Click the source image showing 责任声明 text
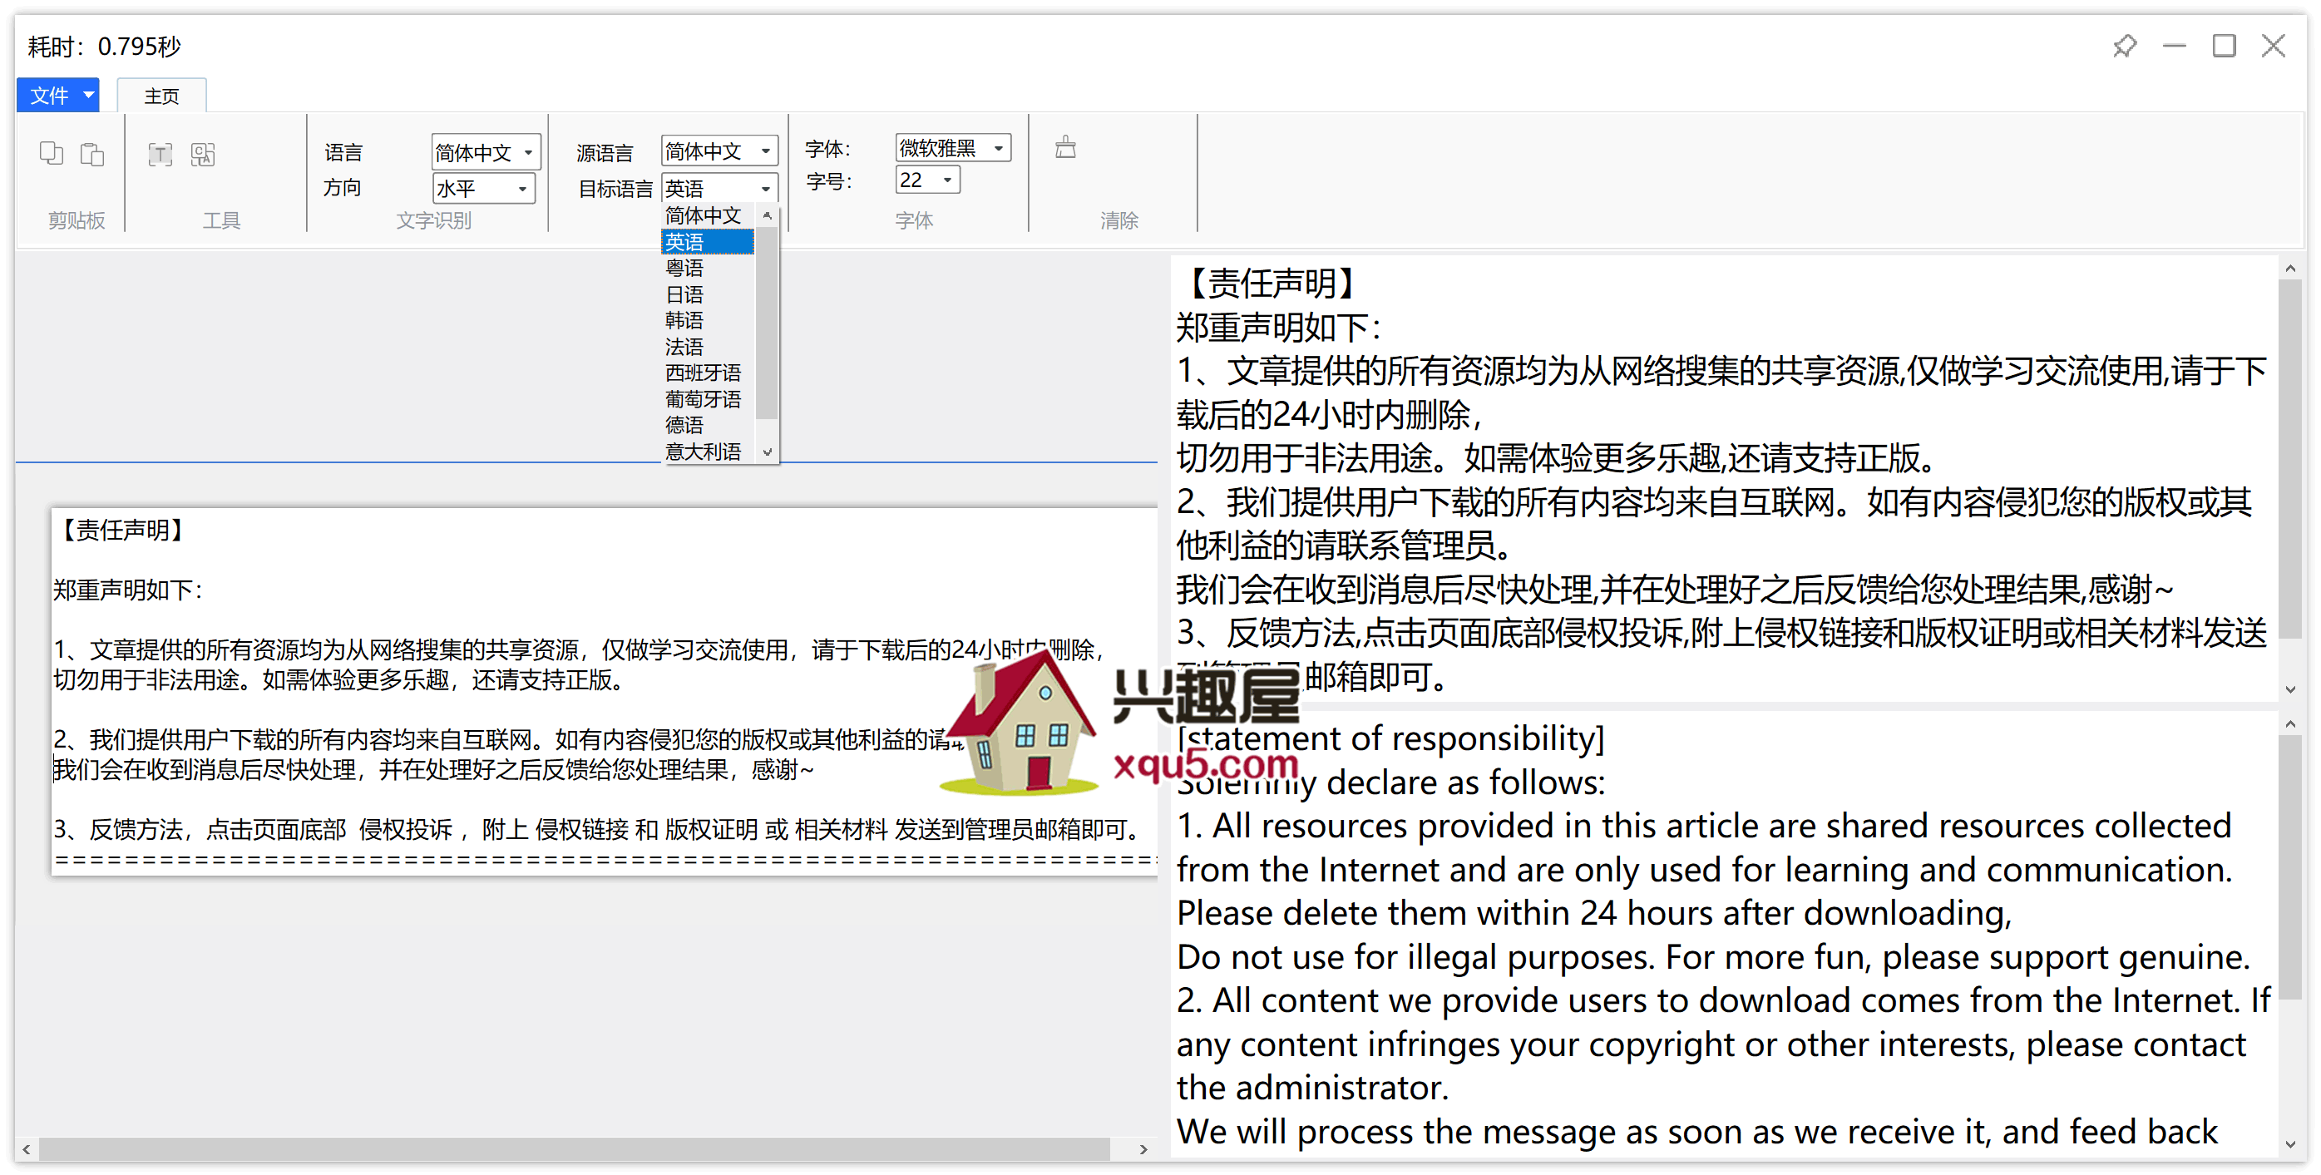 pyautogui.click(x=604, y=691)
